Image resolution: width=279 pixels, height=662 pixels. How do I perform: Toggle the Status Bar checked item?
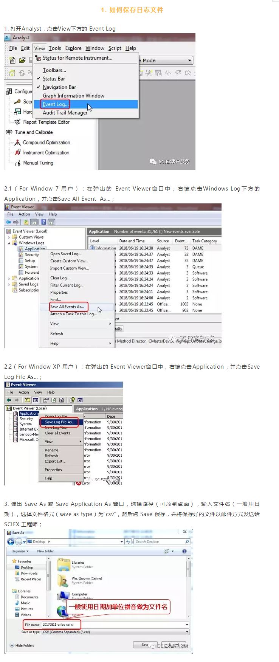coord(54,79)
